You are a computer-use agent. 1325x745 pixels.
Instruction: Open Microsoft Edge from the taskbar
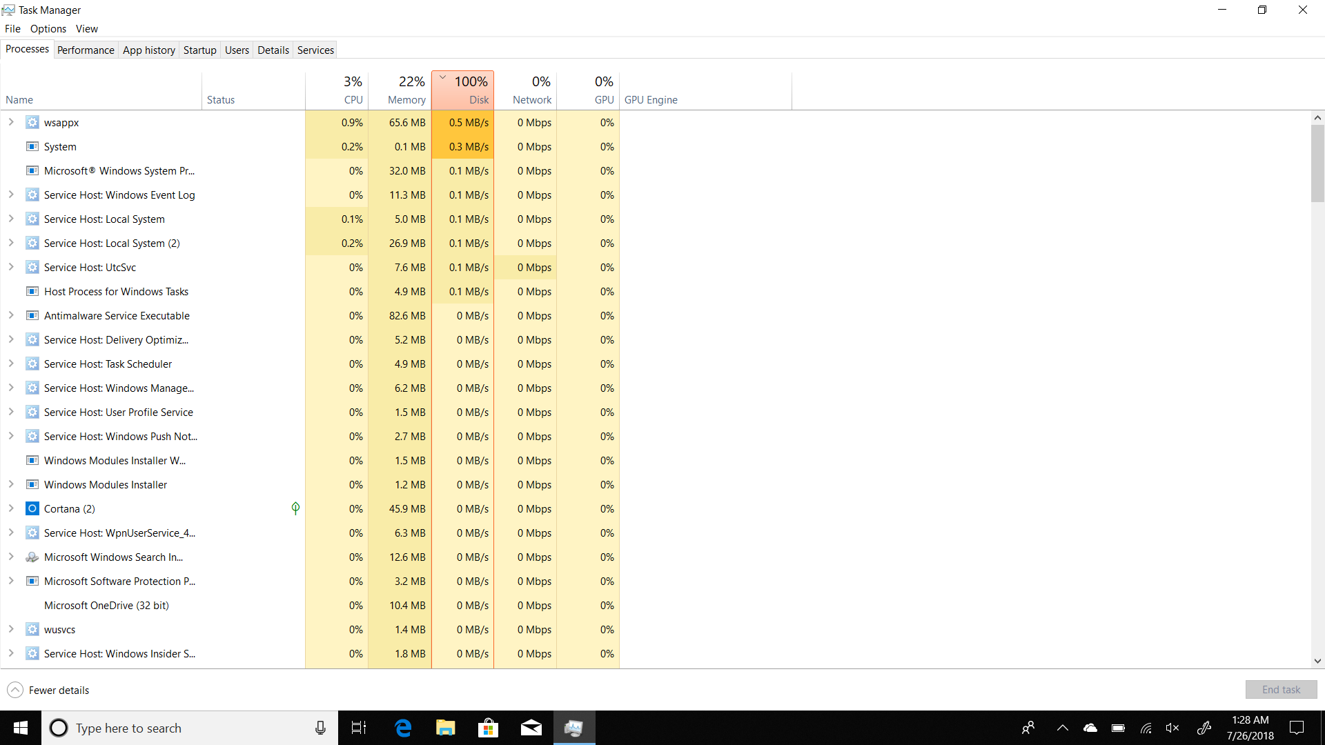[403, 728]
